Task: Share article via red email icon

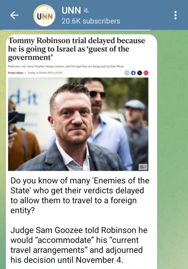Action: tap(146, 73)
